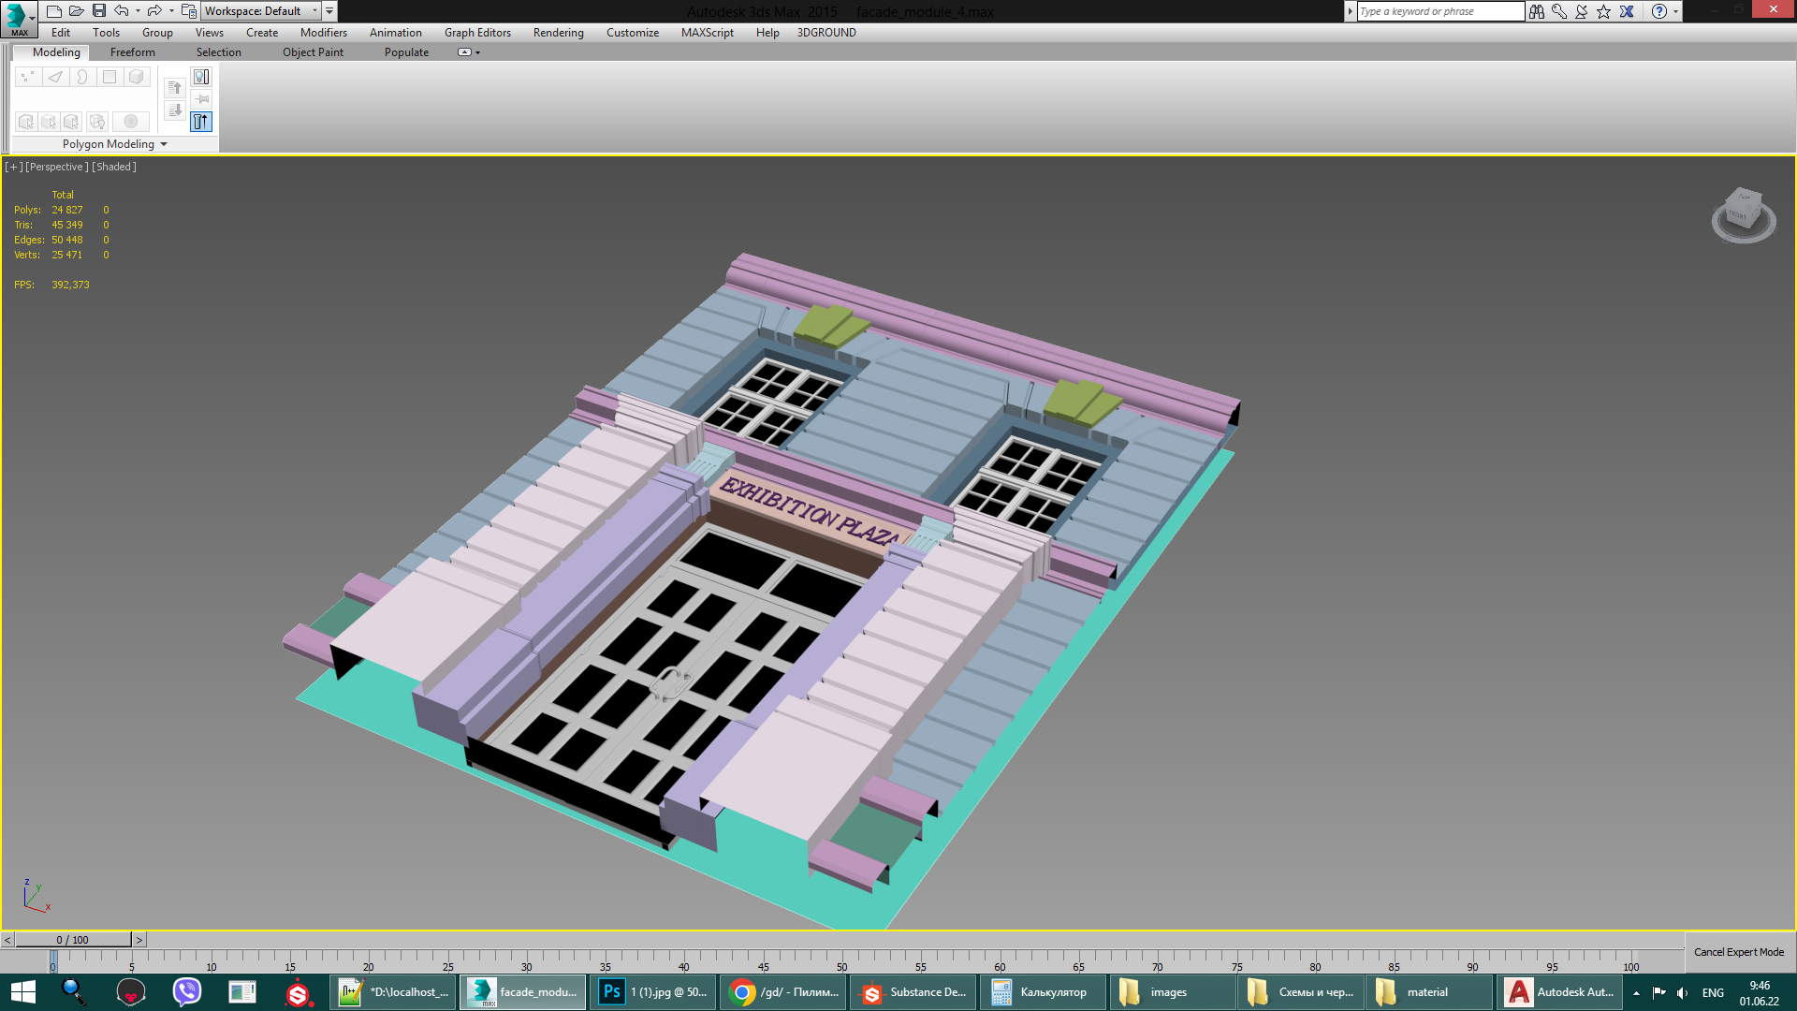The image size is (1797, 1011).
Task: Click the Subscription Center key icon
Action: click(1559, 11)
